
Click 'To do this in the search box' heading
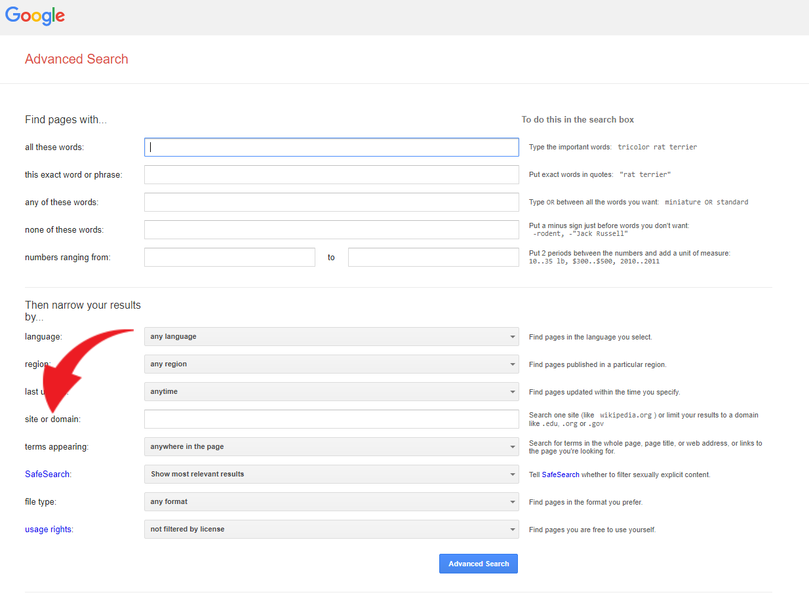point(578,119)
